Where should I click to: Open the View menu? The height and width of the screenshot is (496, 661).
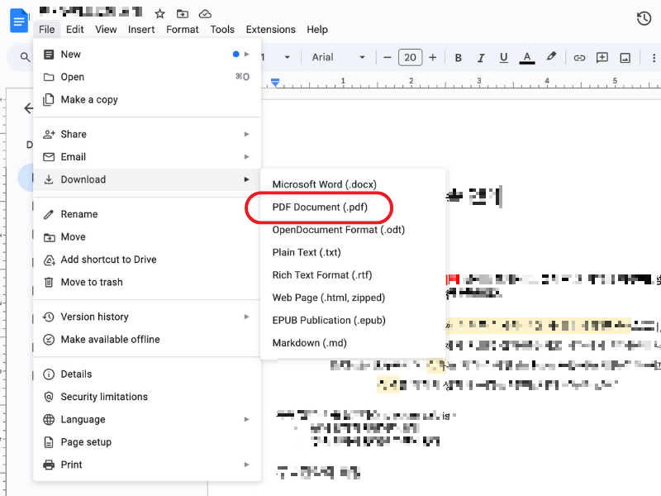point(106,30)
